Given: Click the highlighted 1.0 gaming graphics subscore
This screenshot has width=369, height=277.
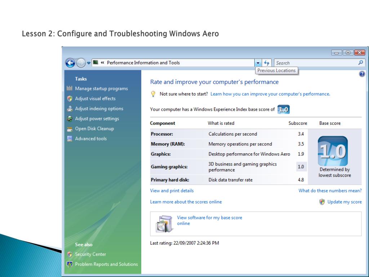Looking at the screenshot, I should point(301,167).
